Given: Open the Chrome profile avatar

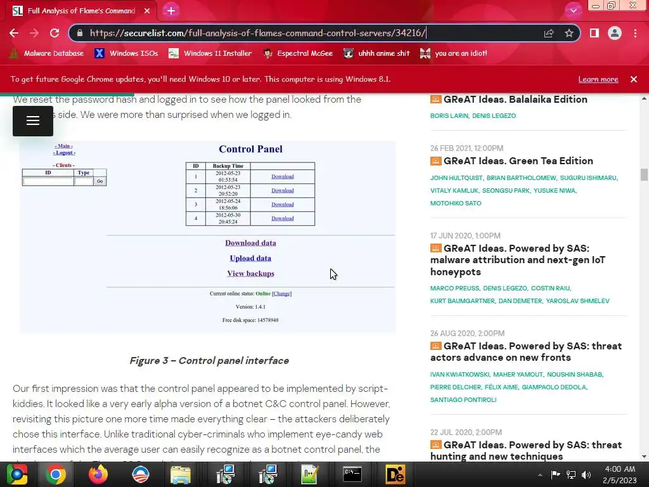Looking at the screenshot, I should (615, 33).
